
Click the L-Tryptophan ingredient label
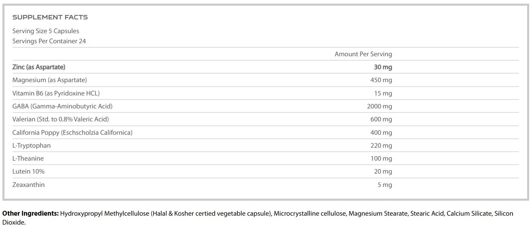[32, 146]
